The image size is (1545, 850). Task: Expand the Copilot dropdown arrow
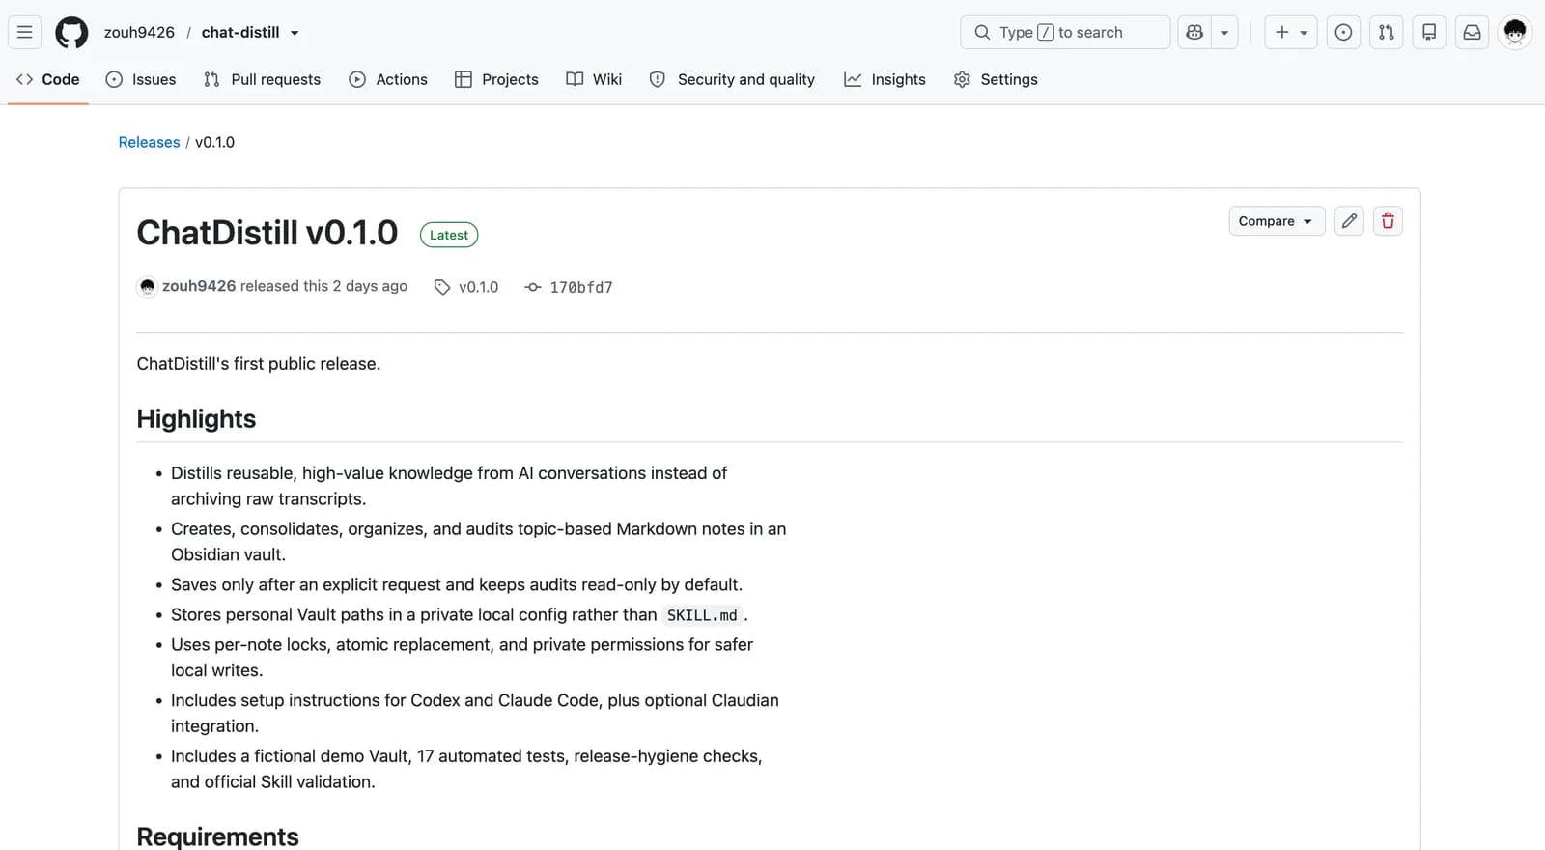pyautogui.click(x=1224, y=32)
